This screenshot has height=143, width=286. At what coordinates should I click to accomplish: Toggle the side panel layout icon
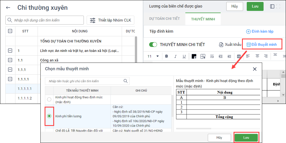pyautogui.click(x=272, y=6)
